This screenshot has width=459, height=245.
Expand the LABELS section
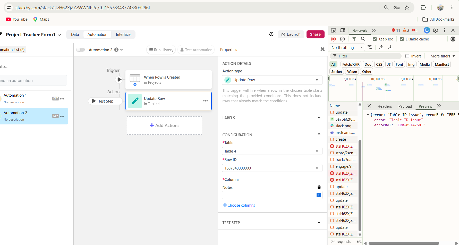pyautogui.click(x=272, y=118)
